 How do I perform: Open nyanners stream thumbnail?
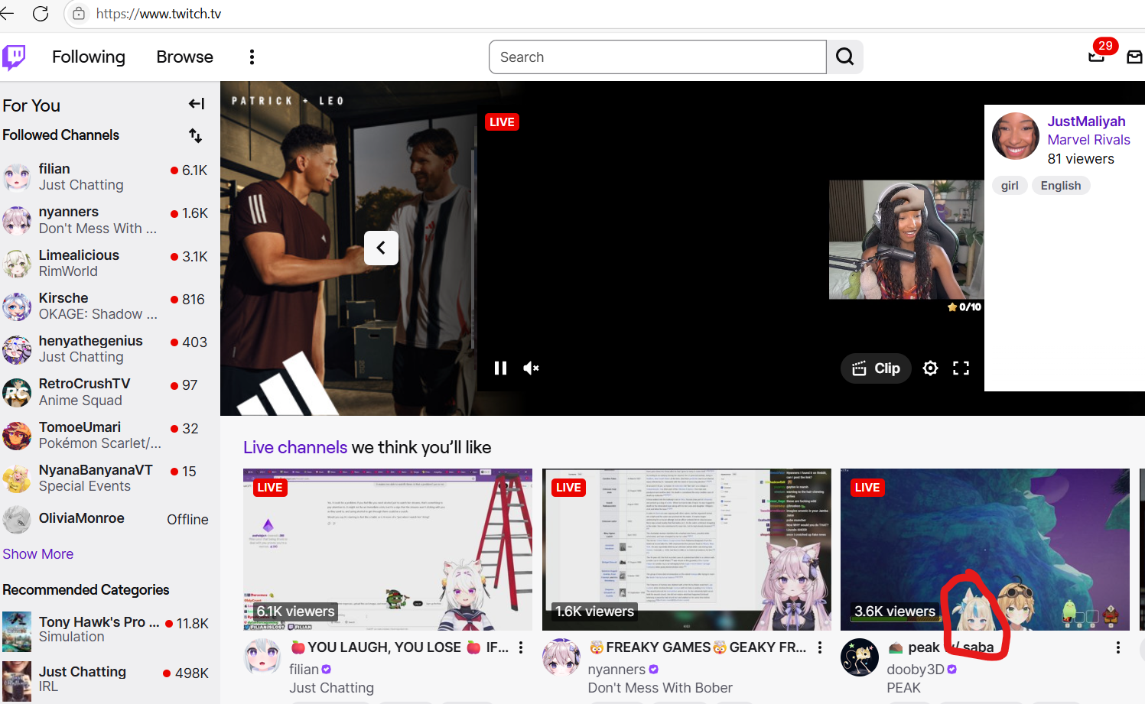coord(687,550)
